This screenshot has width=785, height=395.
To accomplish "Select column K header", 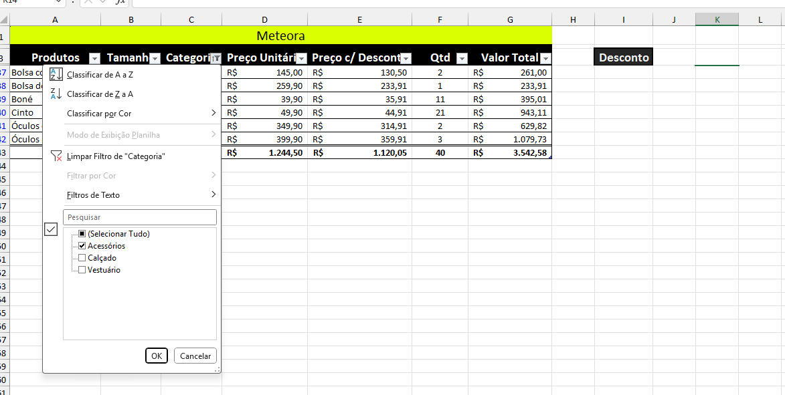I will click(x=717, y=19).
